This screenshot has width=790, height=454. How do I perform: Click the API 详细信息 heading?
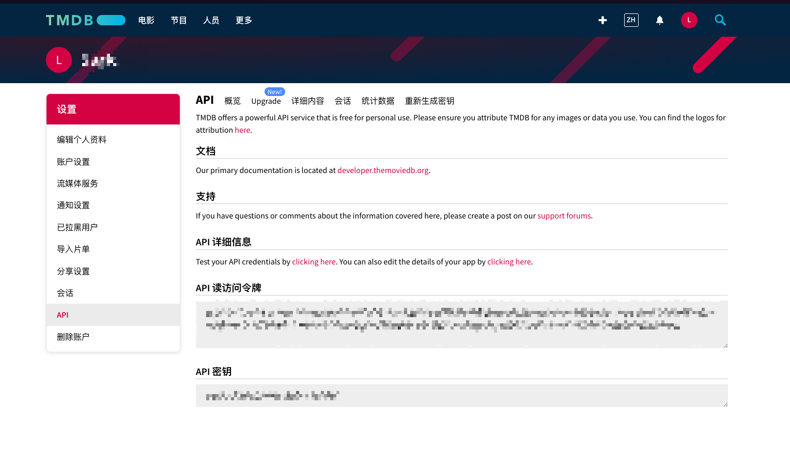tap(223, 242)
